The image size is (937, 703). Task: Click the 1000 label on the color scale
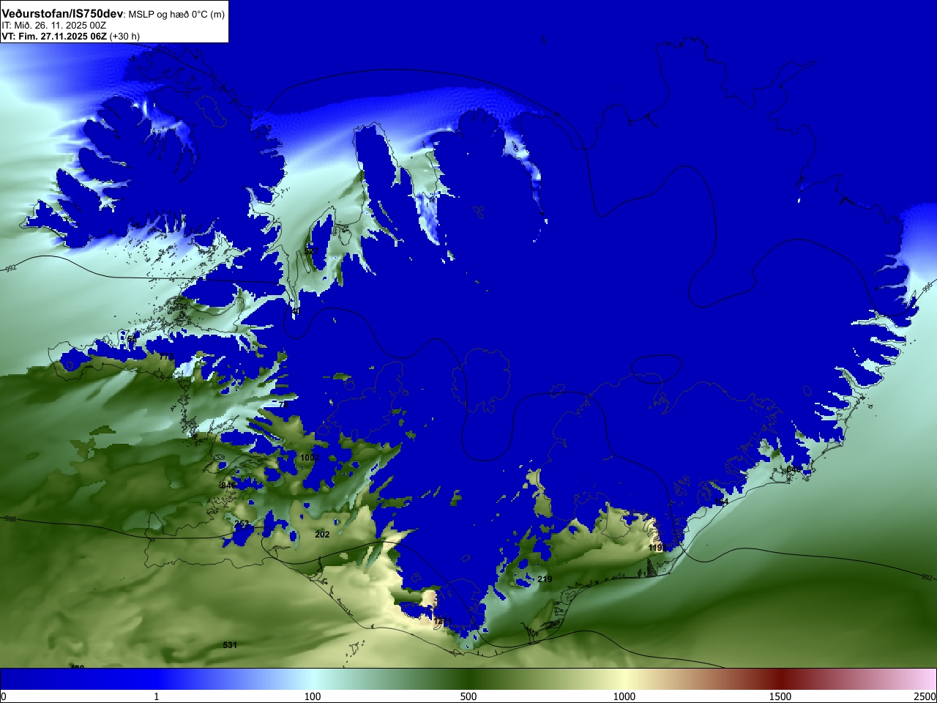[x=624, y=696]
